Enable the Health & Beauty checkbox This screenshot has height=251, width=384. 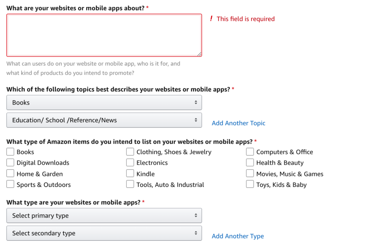[250, 163]
